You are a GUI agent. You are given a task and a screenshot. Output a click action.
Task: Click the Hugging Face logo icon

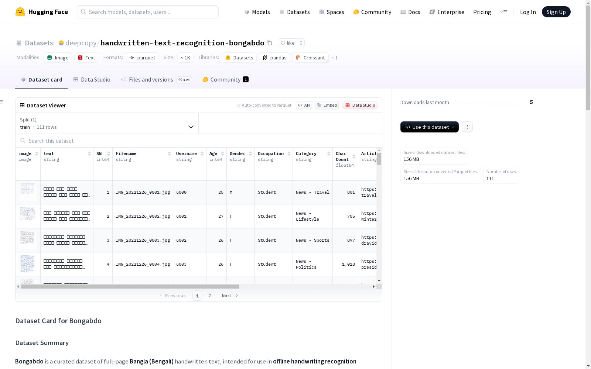point(20,12)
